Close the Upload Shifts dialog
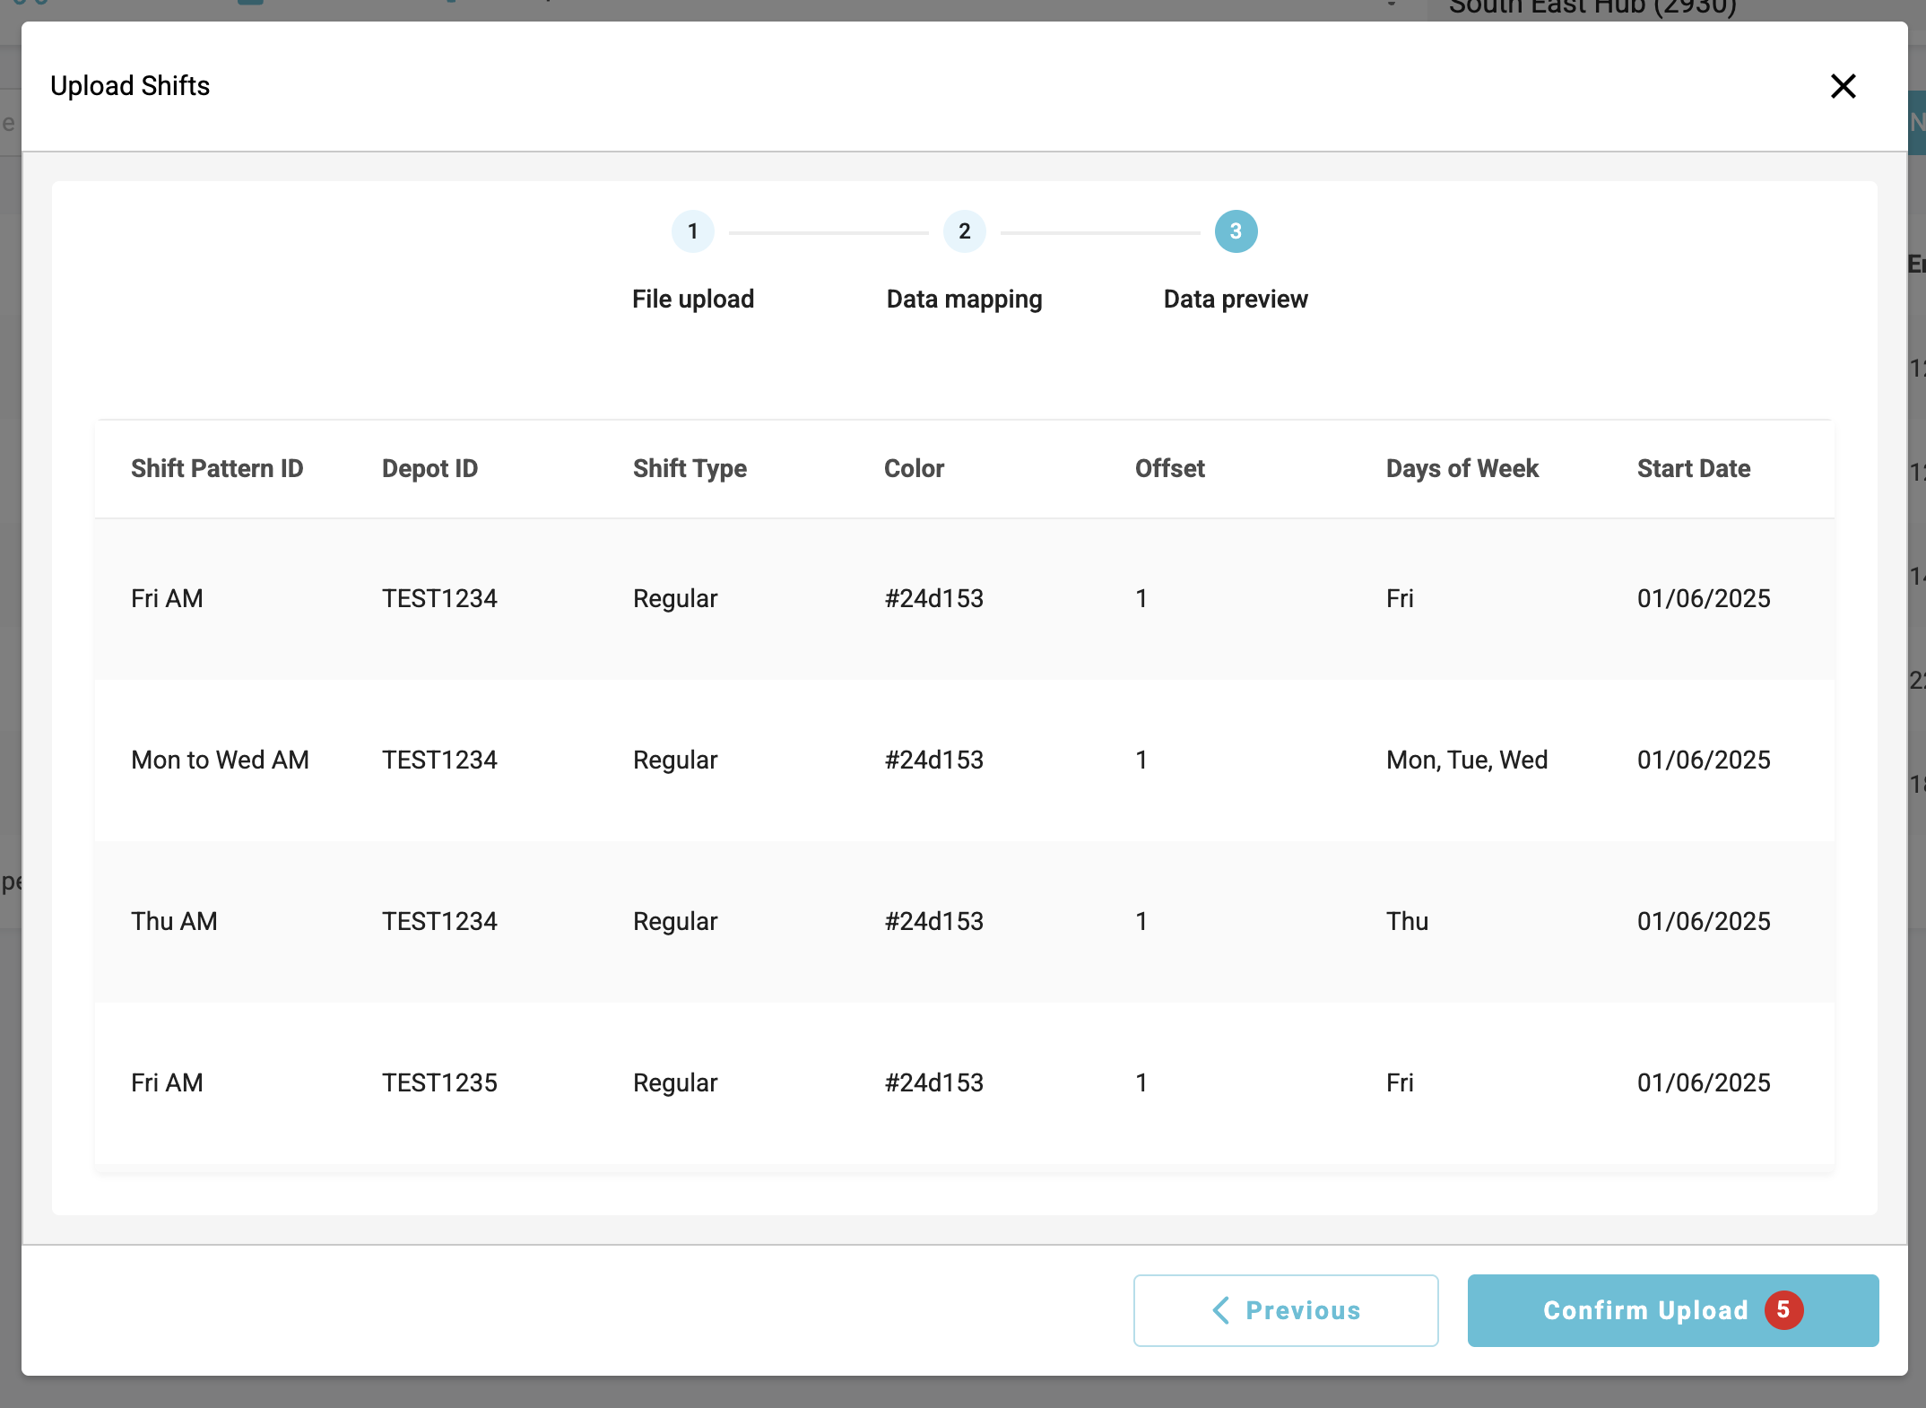Image resolution: width=1926 pixels, height=1408 pixels. coord(1843,86)
